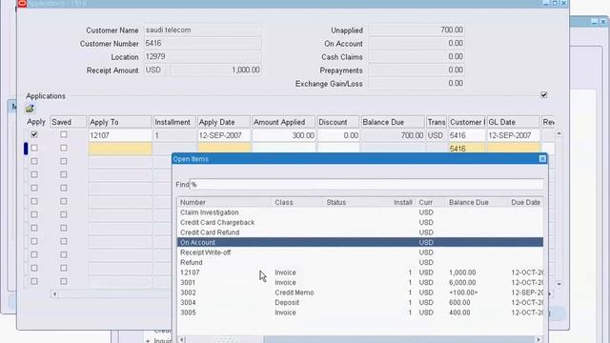Click GL Date field in first row
610x343 pixels.
click(514, 135)
